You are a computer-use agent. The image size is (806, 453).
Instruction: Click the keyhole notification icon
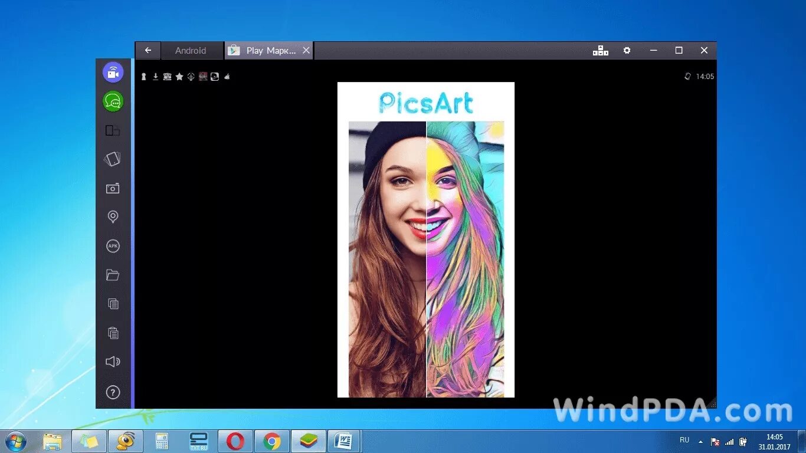tap(143, 77)
